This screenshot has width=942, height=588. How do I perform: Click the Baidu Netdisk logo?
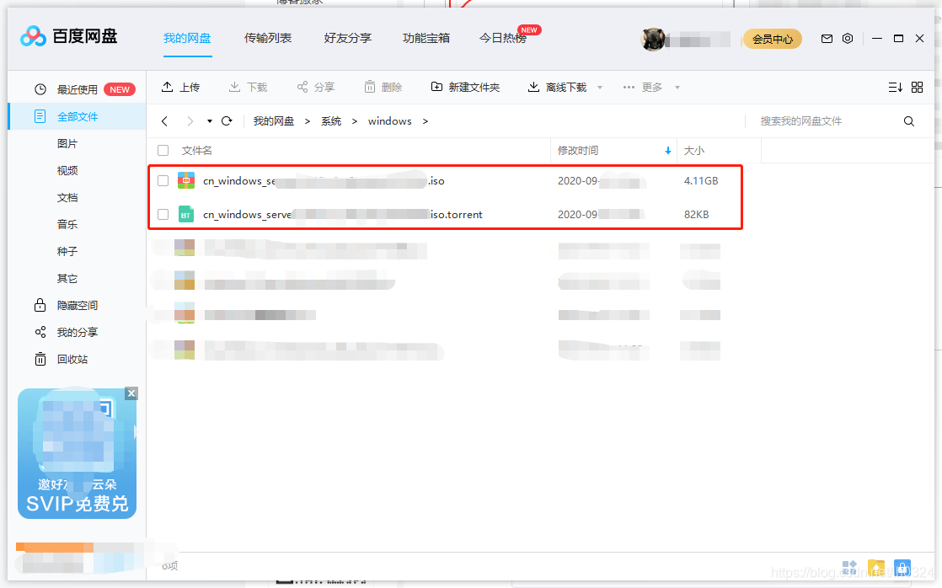(68, 36)
